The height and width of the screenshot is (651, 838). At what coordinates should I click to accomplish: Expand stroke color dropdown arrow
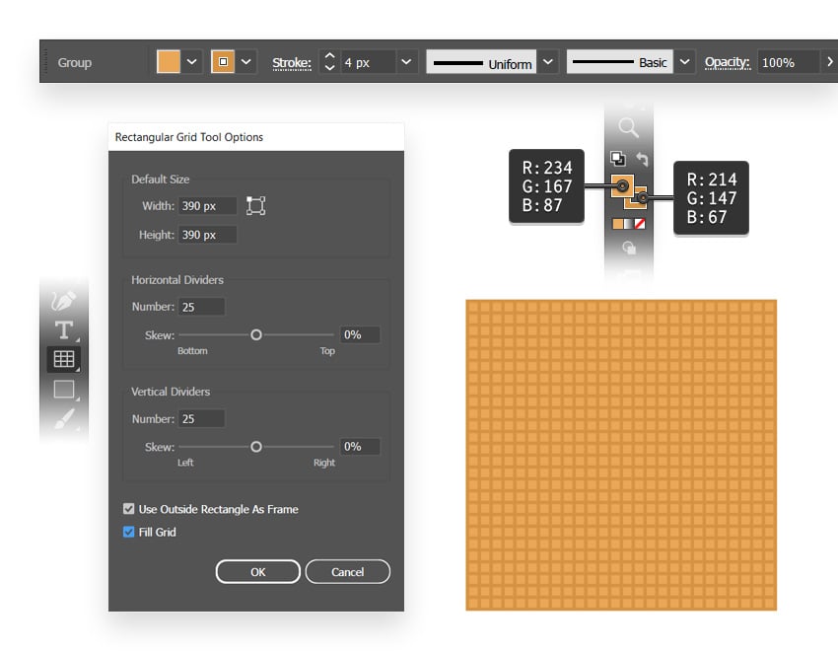click(246, 62)
